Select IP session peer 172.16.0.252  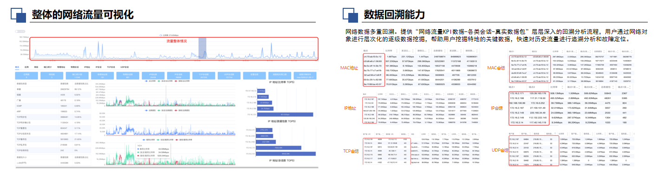point(538,103)
